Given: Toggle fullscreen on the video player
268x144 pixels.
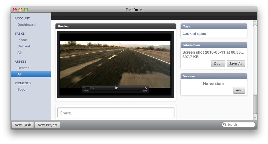Looking at the screenshot, I should 146,88.
